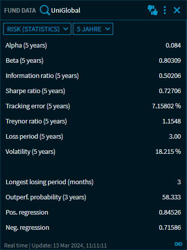Click the Real time update timestamp
The image size is (187, 250).
(x=56, y=245)
